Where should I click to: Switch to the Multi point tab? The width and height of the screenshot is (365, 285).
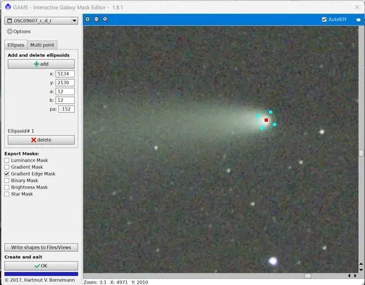[42, 45]
